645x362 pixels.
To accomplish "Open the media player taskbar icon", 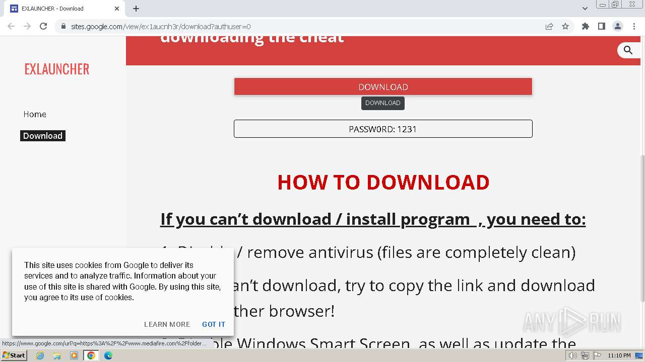I will [x=74, y=355].
